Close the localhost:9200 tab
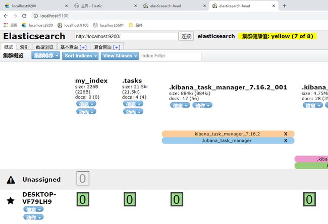328x224 pixels. 66,6
